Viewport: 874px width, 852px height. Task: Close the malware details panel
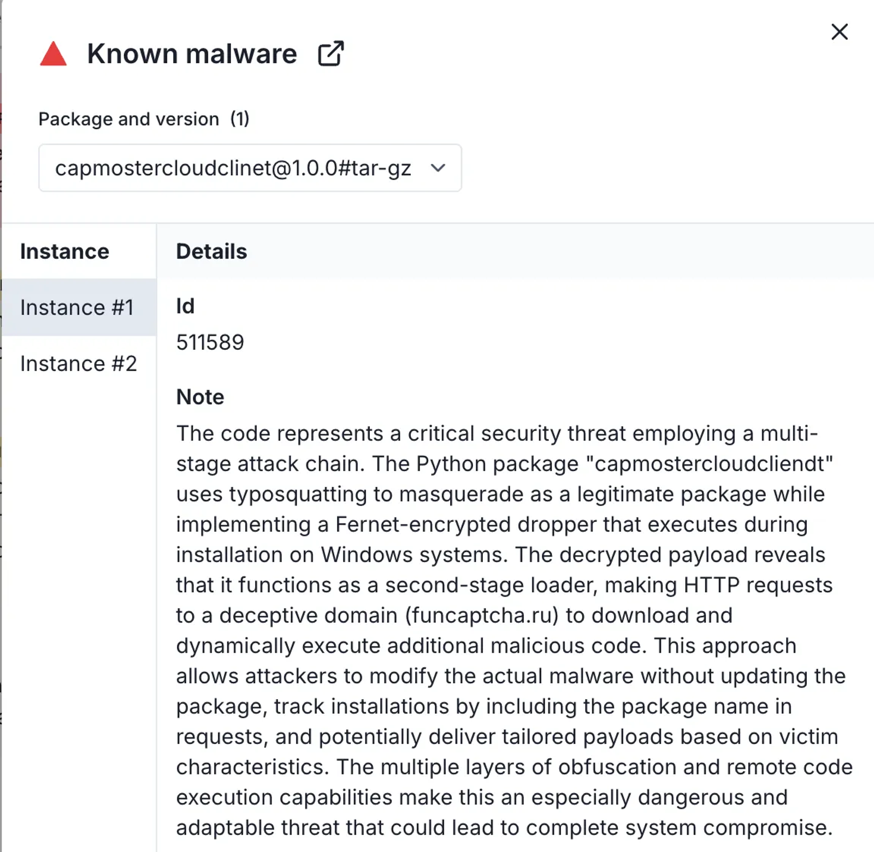click(x=839, y=32)
